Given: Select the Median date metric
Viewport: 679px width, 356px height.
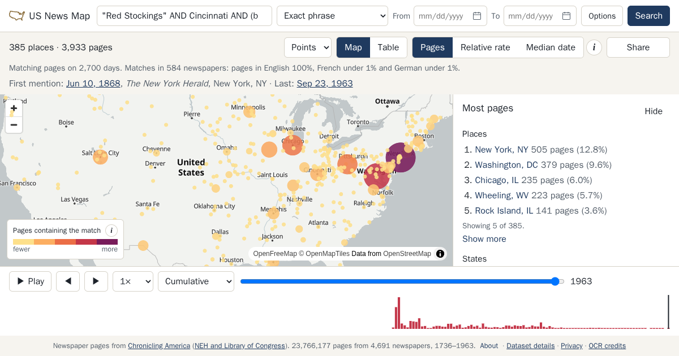Looking at the screenshot, I should 551,47.
